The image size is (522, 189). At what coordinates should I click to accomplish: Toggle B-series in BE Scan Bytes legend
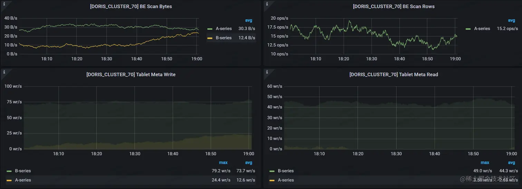pyautogui.click(x=224, y=38)
